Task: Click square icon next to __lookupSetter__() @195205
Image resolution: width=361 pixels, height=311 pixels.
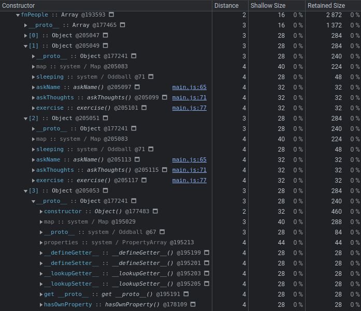Action: [207, 284]
